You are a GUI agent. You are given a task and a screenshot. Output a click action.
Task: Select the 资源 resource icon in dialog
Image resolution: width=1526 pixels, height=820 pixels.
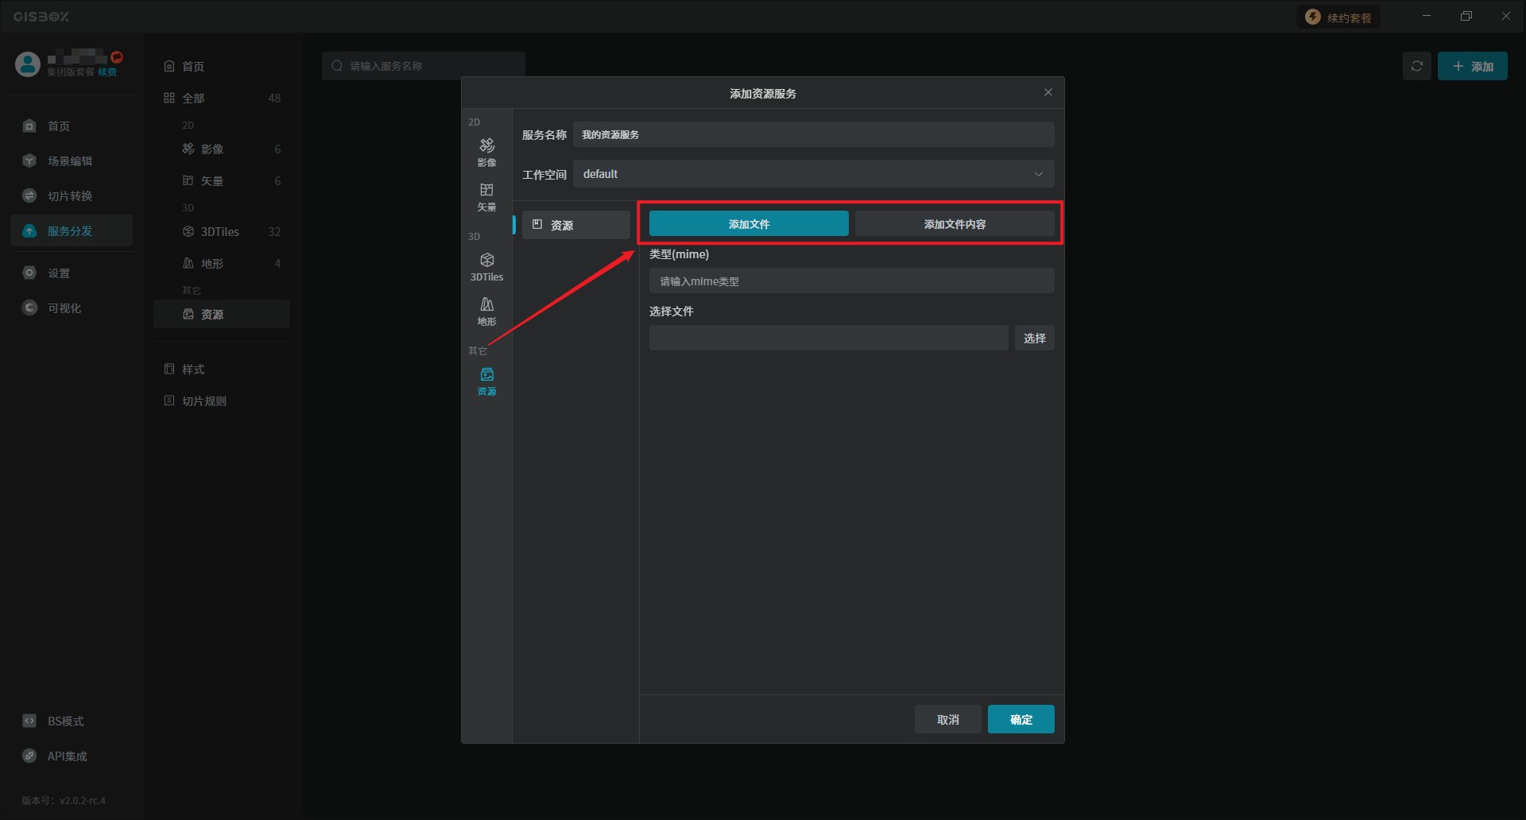[486, 381]
